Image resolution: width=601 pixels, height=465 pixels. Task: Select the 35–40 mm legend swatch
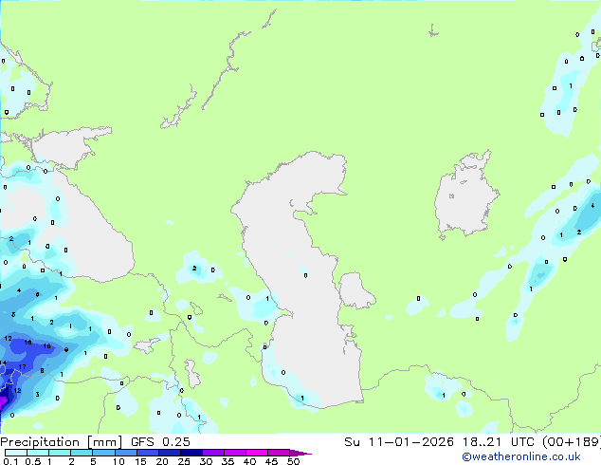[235, 453]
